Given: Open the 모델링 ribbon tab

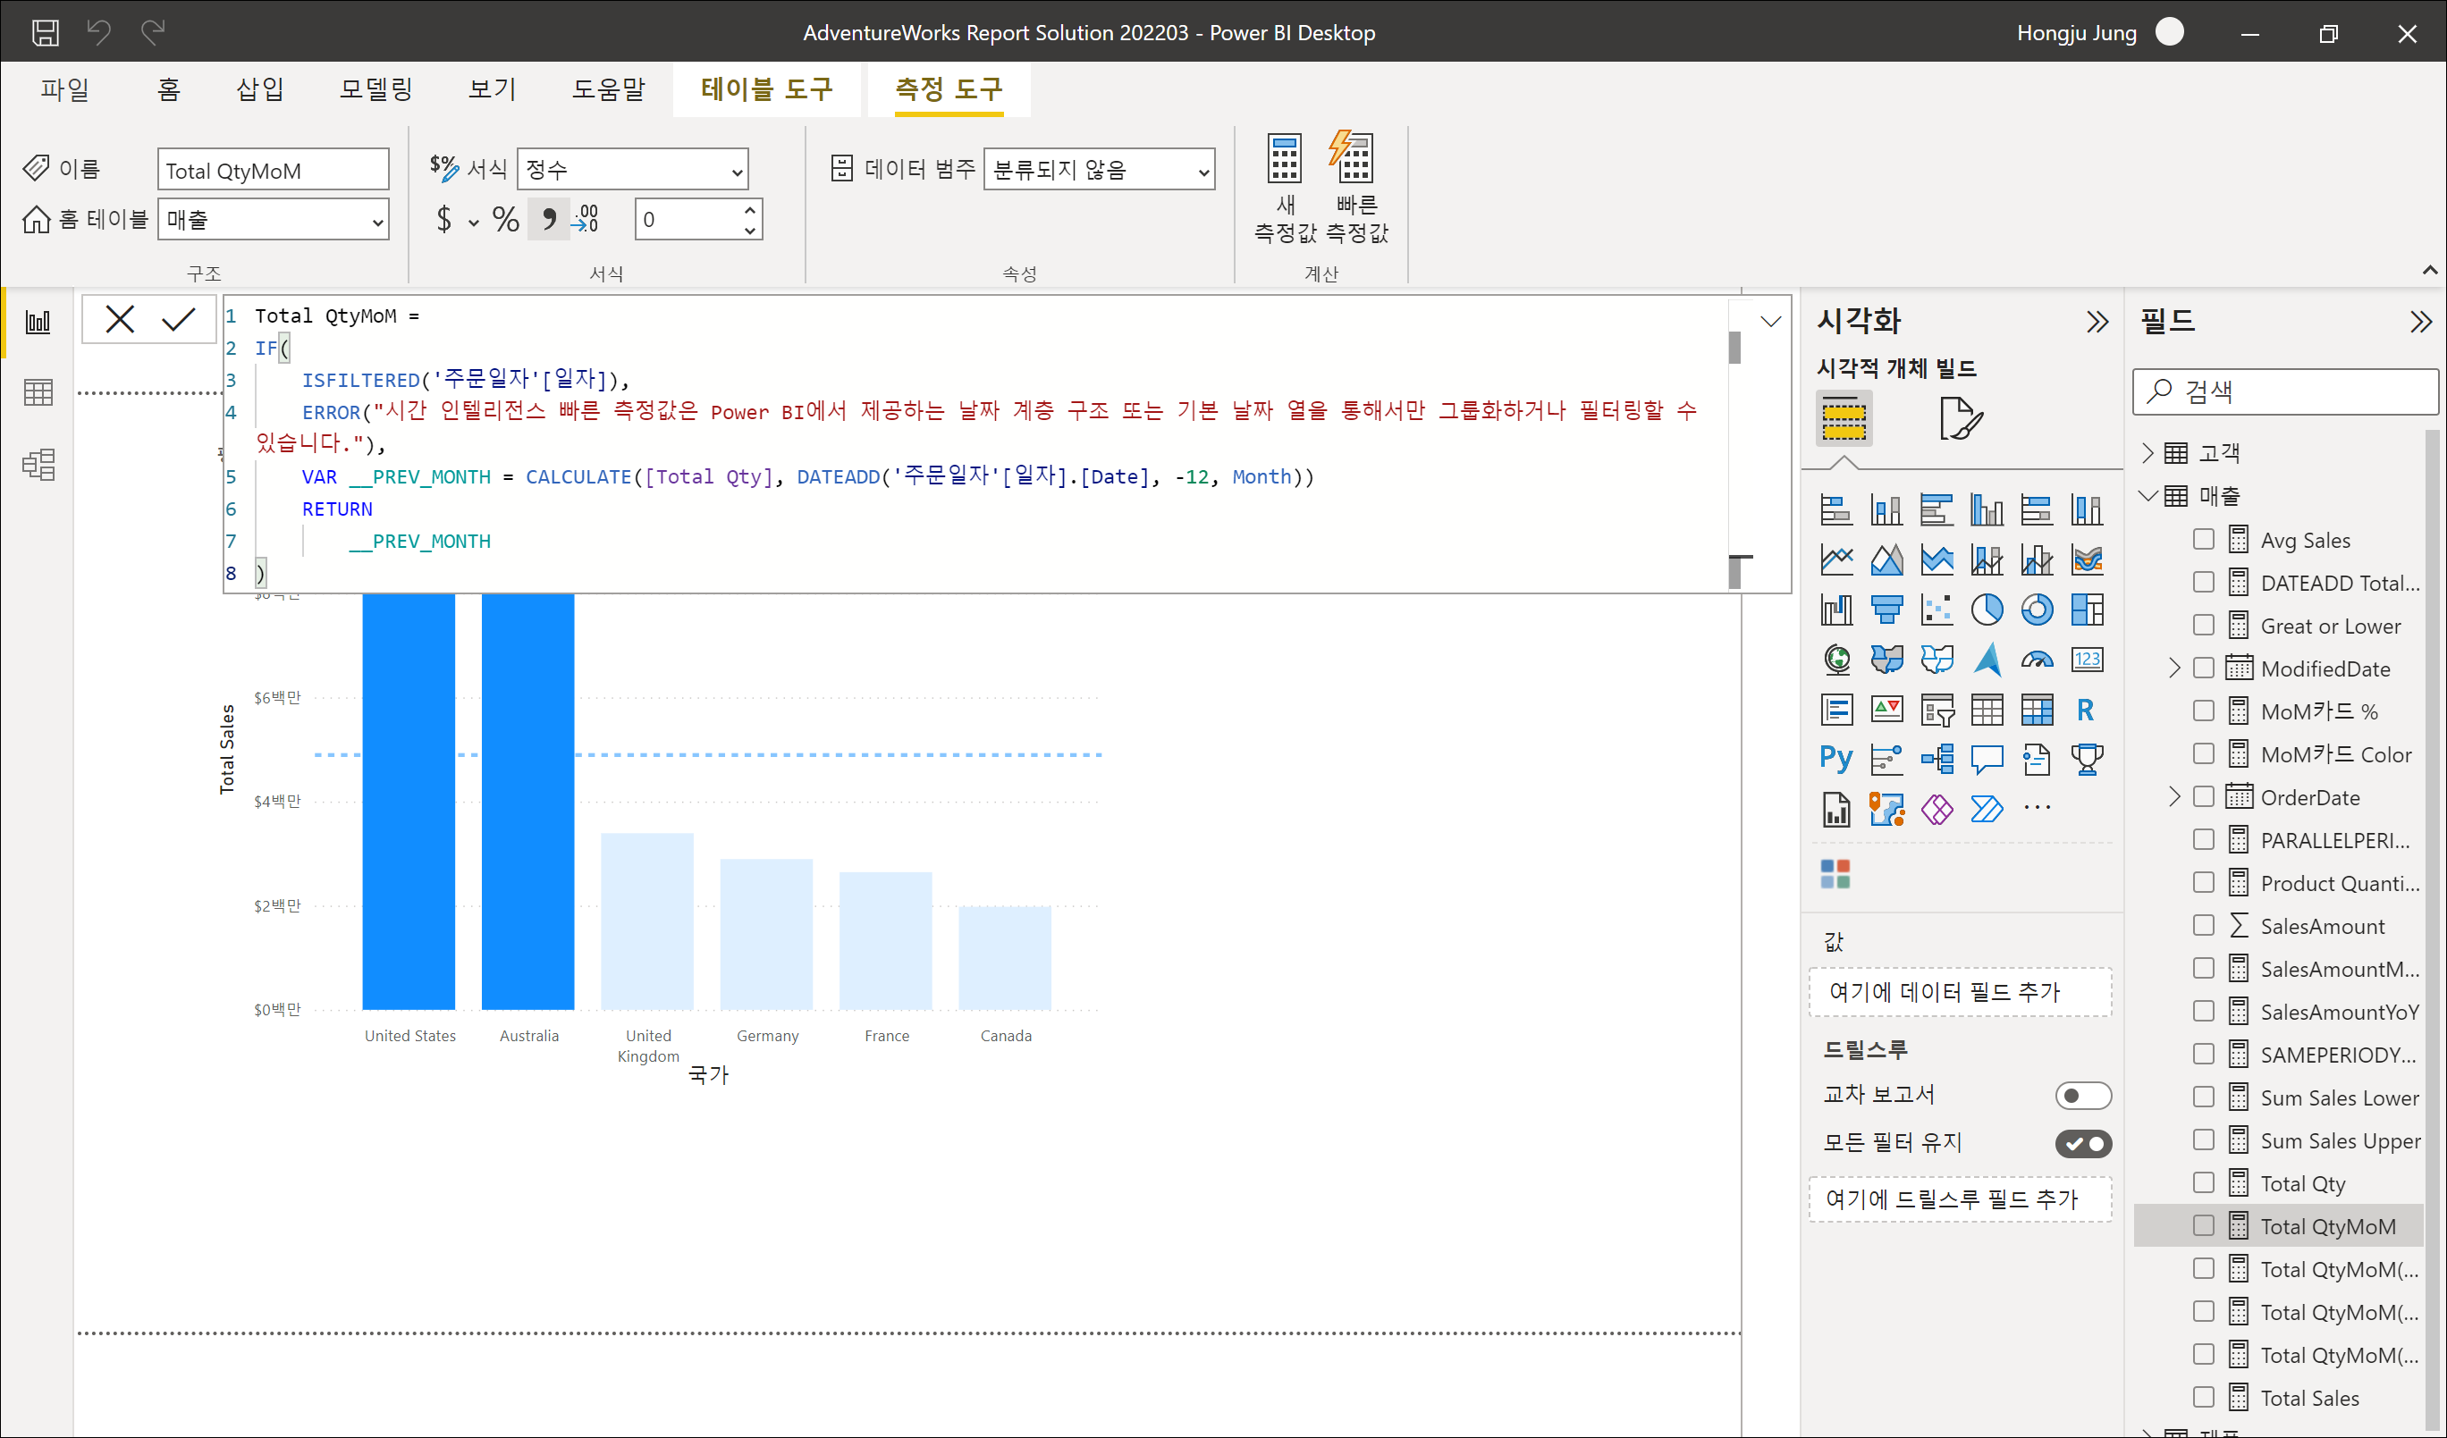Looking at the screenshot, I should 375,89.
